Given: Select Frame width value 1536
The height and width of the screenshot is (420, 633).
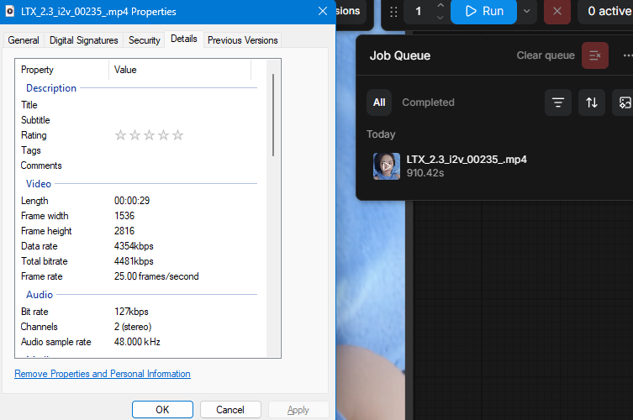Looking at the screenshot, I should click(x=124, y=216).
